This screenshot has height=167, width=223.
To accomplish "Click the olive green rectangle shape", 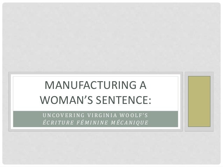I will 199,101.
